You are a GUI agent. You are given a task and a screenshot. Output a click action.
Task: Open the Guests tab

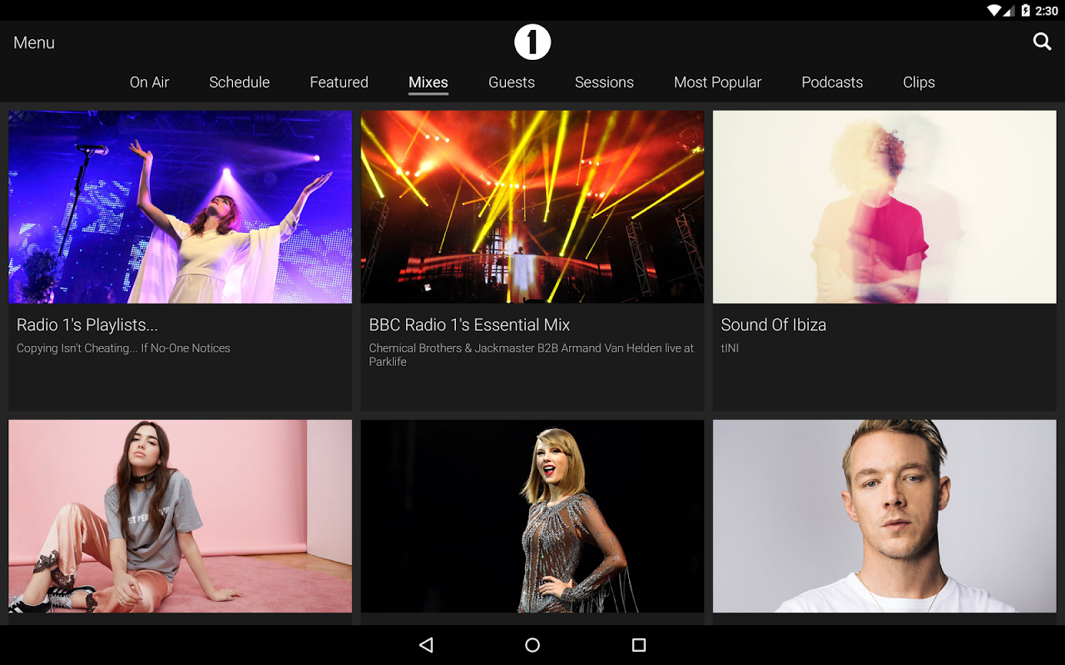click(x=511, y=82)
